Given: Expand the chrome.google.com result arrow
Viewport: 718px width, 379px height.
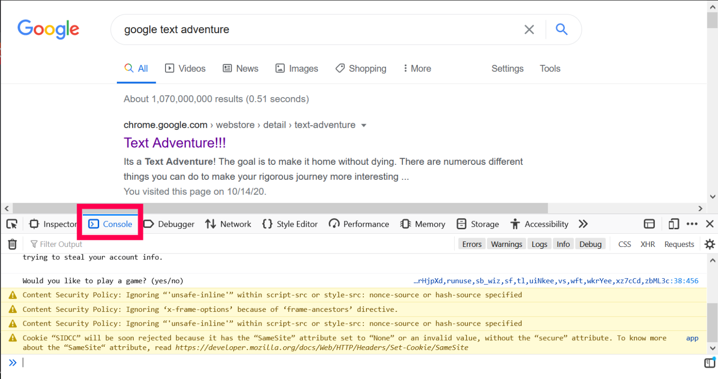Looking at the screenshot, I should tap(364, 125).
